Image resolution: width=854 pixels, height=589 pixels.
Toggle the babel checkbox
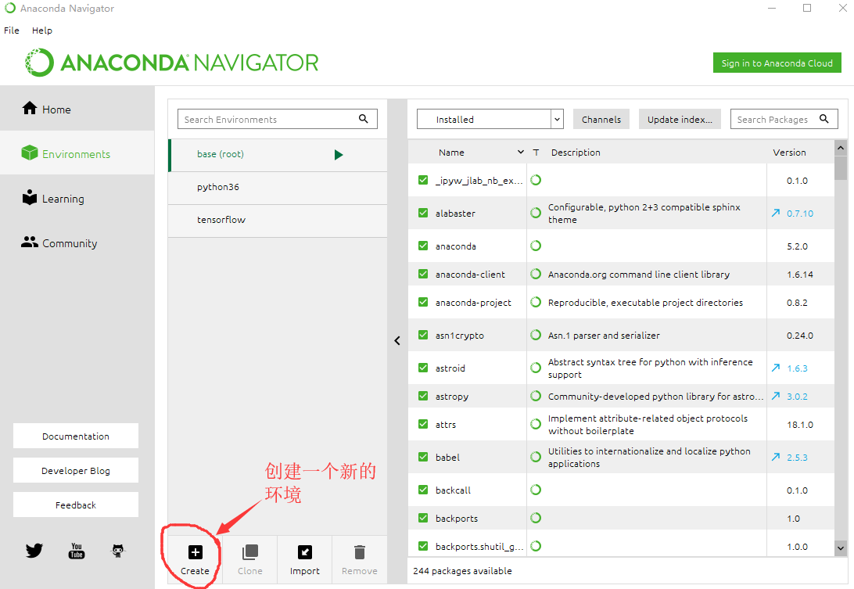[x=423, y=457]
